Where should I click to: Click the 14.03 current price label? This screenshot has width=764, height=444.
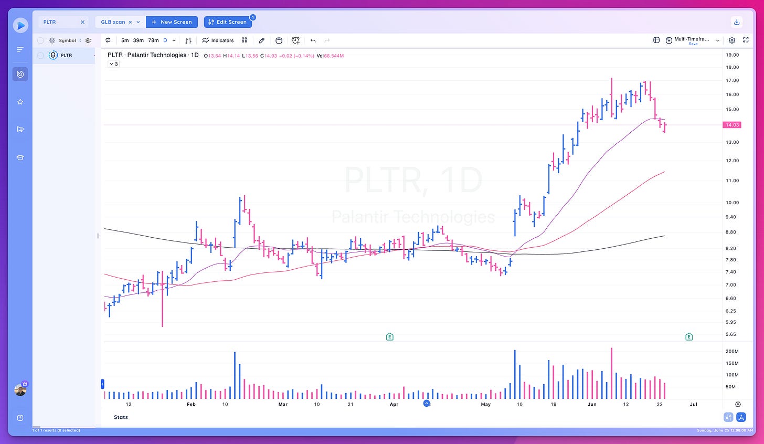click(x=732, y=125)
